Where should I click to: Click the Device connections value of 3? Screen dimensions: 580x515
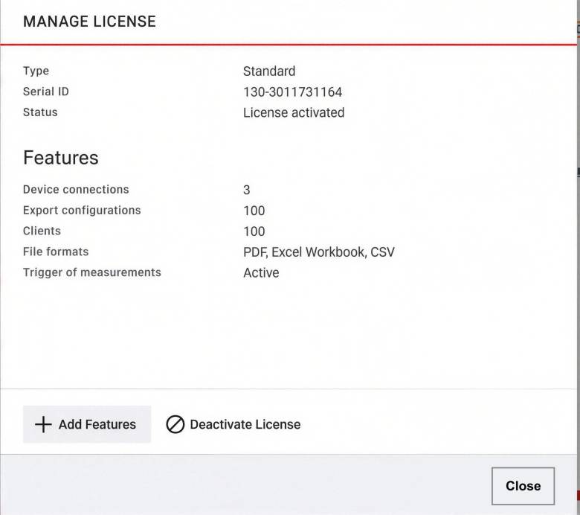click(247, 190)
